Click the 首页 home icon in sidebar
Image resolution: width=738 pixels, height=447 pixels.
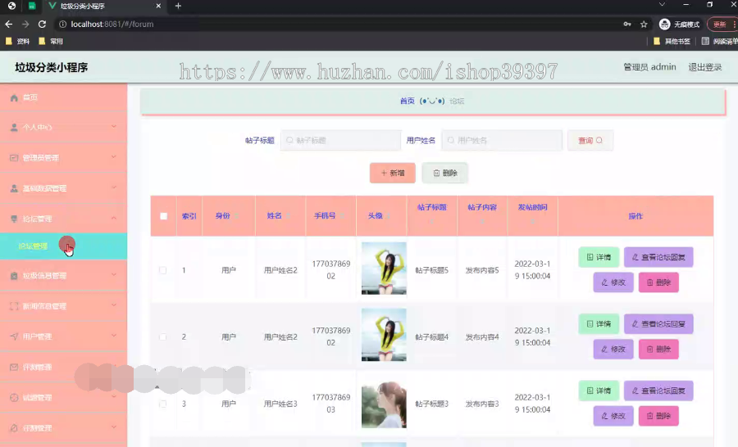coord(14,97)
